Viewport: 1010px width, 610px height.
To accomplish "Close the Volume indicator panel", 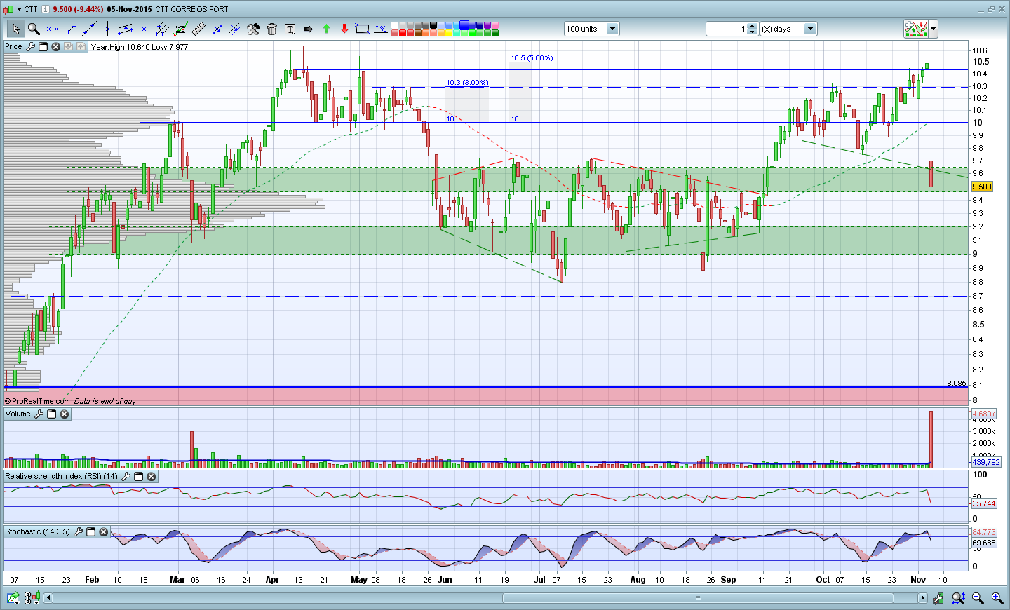I will click(64, 414).
